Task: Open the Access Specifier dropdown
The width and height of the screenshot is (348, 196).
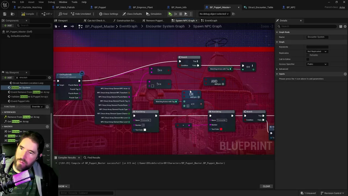Action: coord(317,64)
